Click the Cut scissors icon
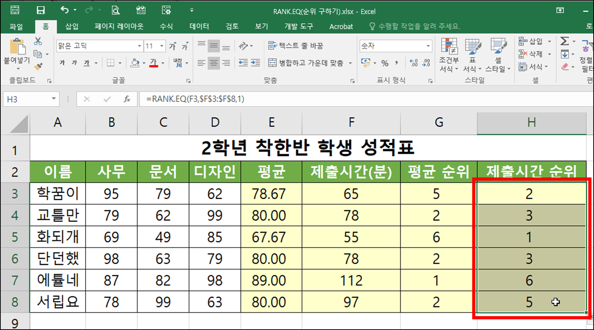The height and width of the screenshot is (330, 594). click(x=38, y=41)
